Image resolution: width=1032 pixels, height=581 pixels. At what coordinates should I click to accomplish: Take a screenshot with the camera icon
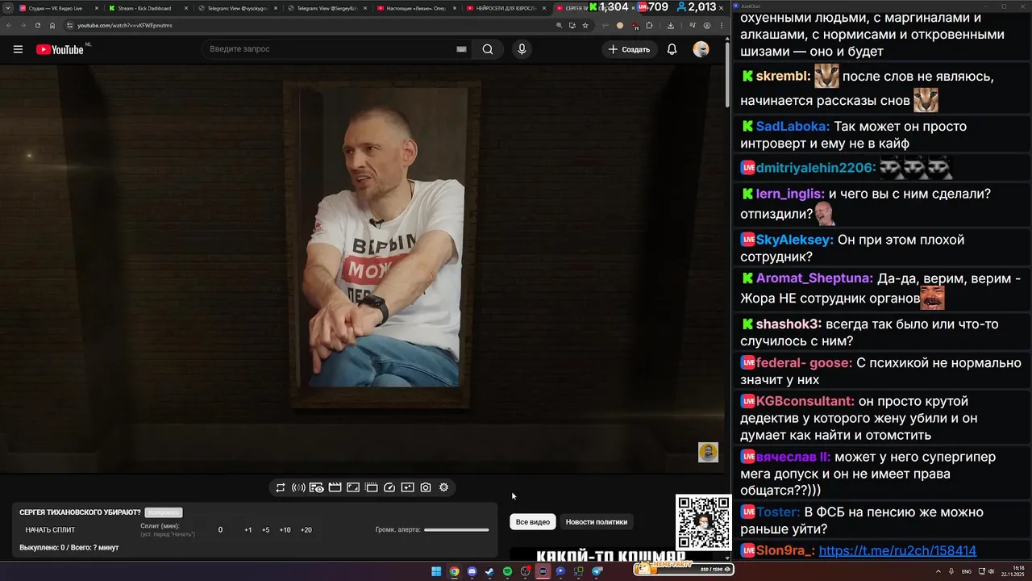[426, 487]
